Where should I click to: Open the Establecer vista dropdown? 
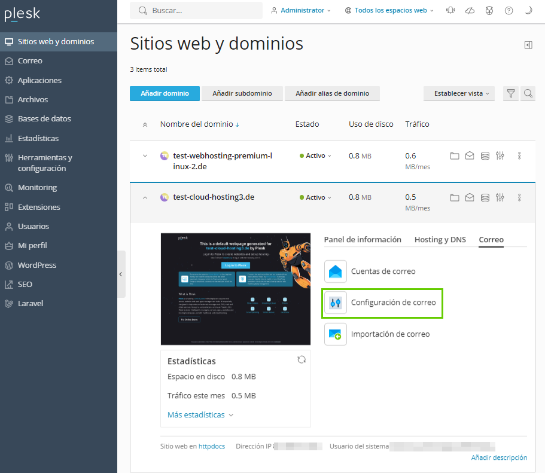click(459, 93)
